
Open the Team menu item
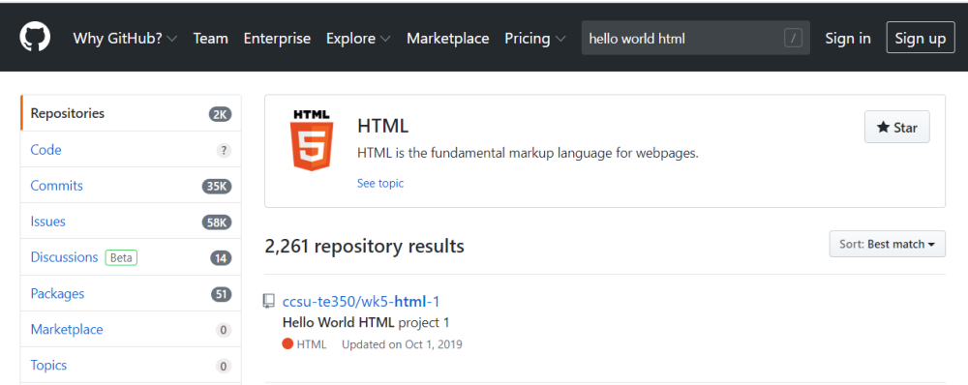[210, 39]
